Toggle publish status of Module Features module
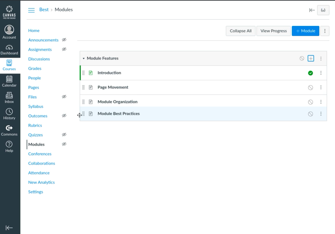Image resolution: width=335 pixels, height=234 pixels. click(x=302, y=58)
